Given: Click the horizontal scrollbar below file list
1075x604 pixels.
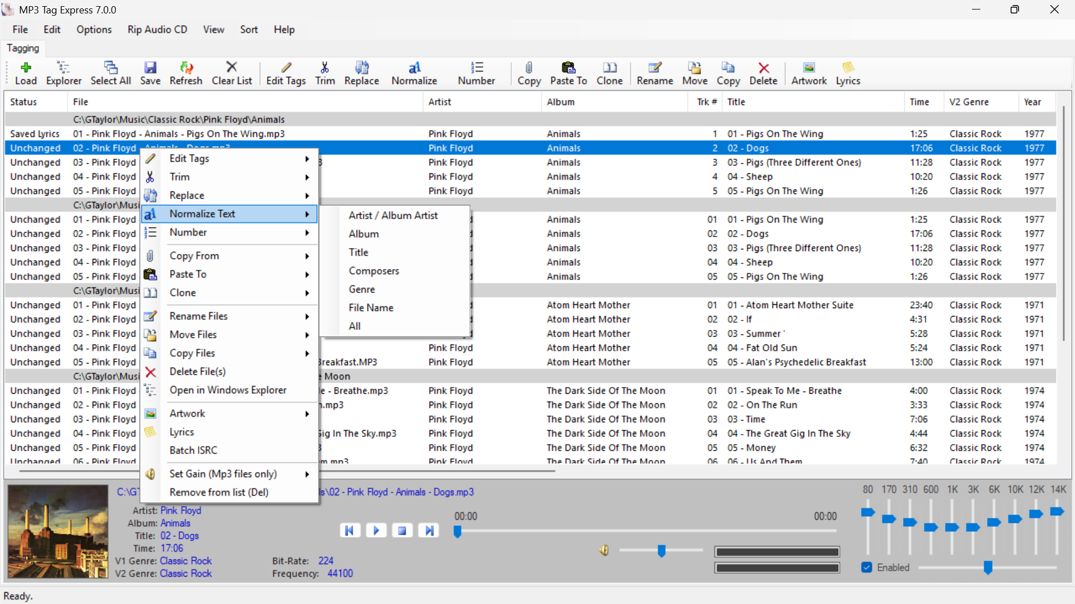Looking at the screenshot, I should (x=287, y=471).
